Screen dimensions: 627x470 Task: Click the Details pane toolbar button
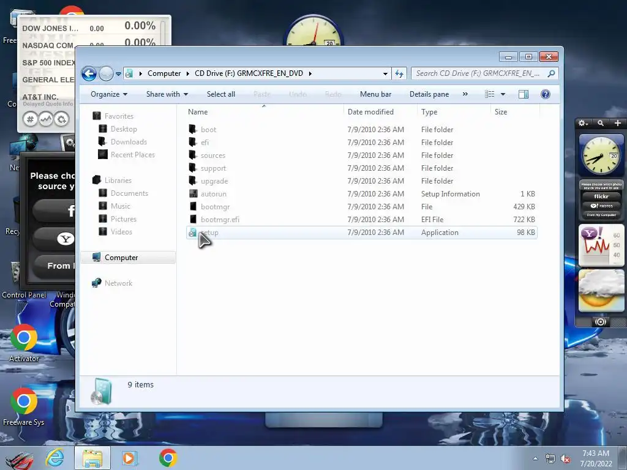(x=429, y=94)
